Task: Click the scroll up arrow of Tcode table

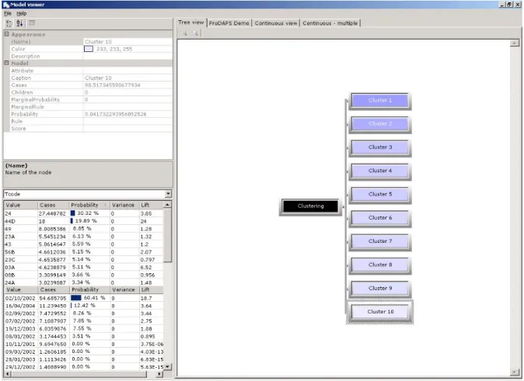Action: pos(168,204)
